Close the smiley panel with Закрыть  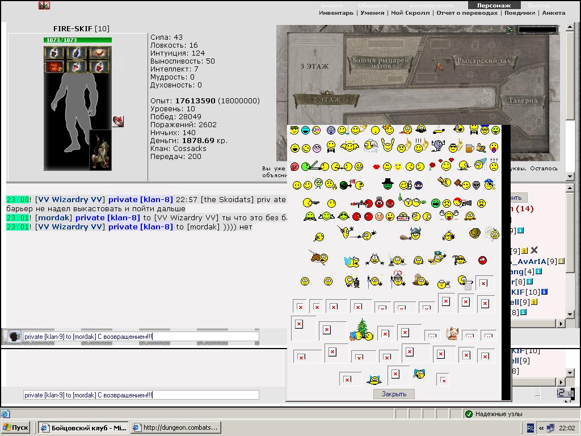[x=394, y=394]
